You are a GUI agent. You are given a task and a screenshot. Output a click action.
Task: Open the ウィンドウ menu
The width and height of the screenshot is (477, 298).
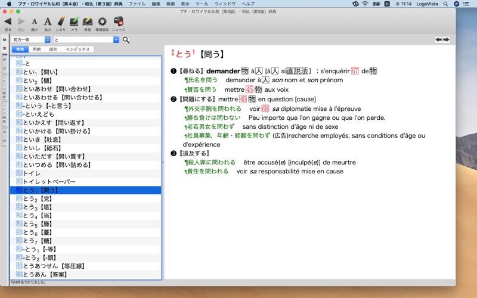click(x=225, y=4)
